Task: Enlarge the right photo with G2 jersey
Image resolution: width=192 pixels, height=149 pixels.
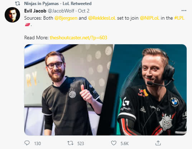Action: (146, 90)
